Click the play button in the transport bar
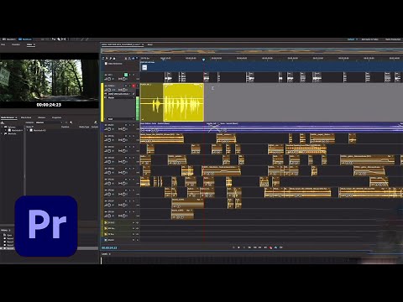The height and width of the screenshot is (302, 403). 238,247
